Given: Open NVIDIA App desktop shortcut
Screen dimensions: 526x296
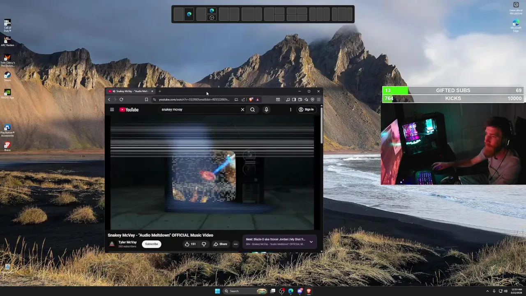Looking at the screenshot, I should (7, 94).
